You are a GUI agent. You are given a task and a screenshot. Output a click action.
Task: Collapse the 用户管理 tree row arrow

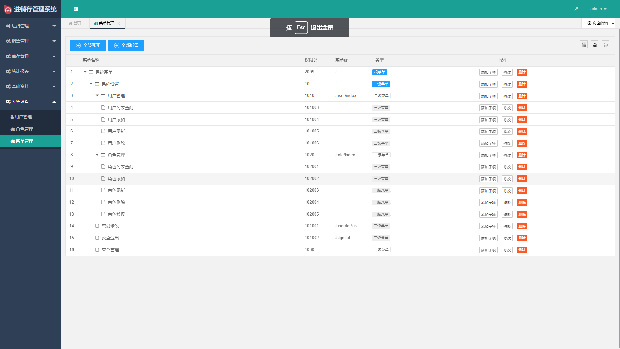(x=97, y=96)
